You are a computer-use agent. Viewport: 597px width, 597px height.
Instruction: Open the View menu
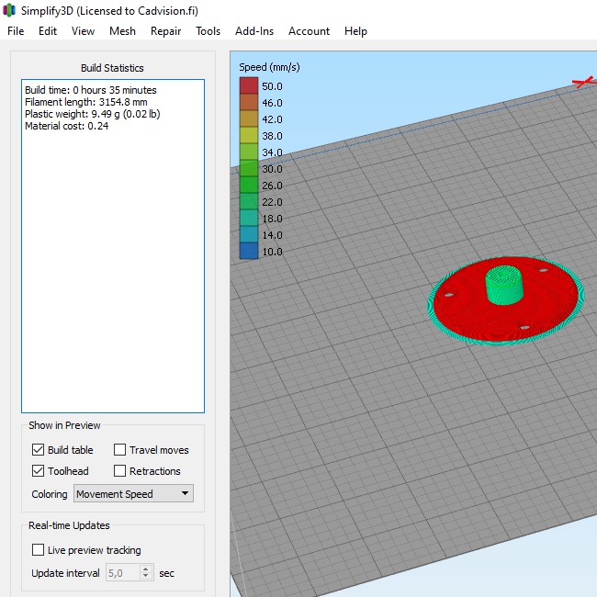click(x=83, y=31)
